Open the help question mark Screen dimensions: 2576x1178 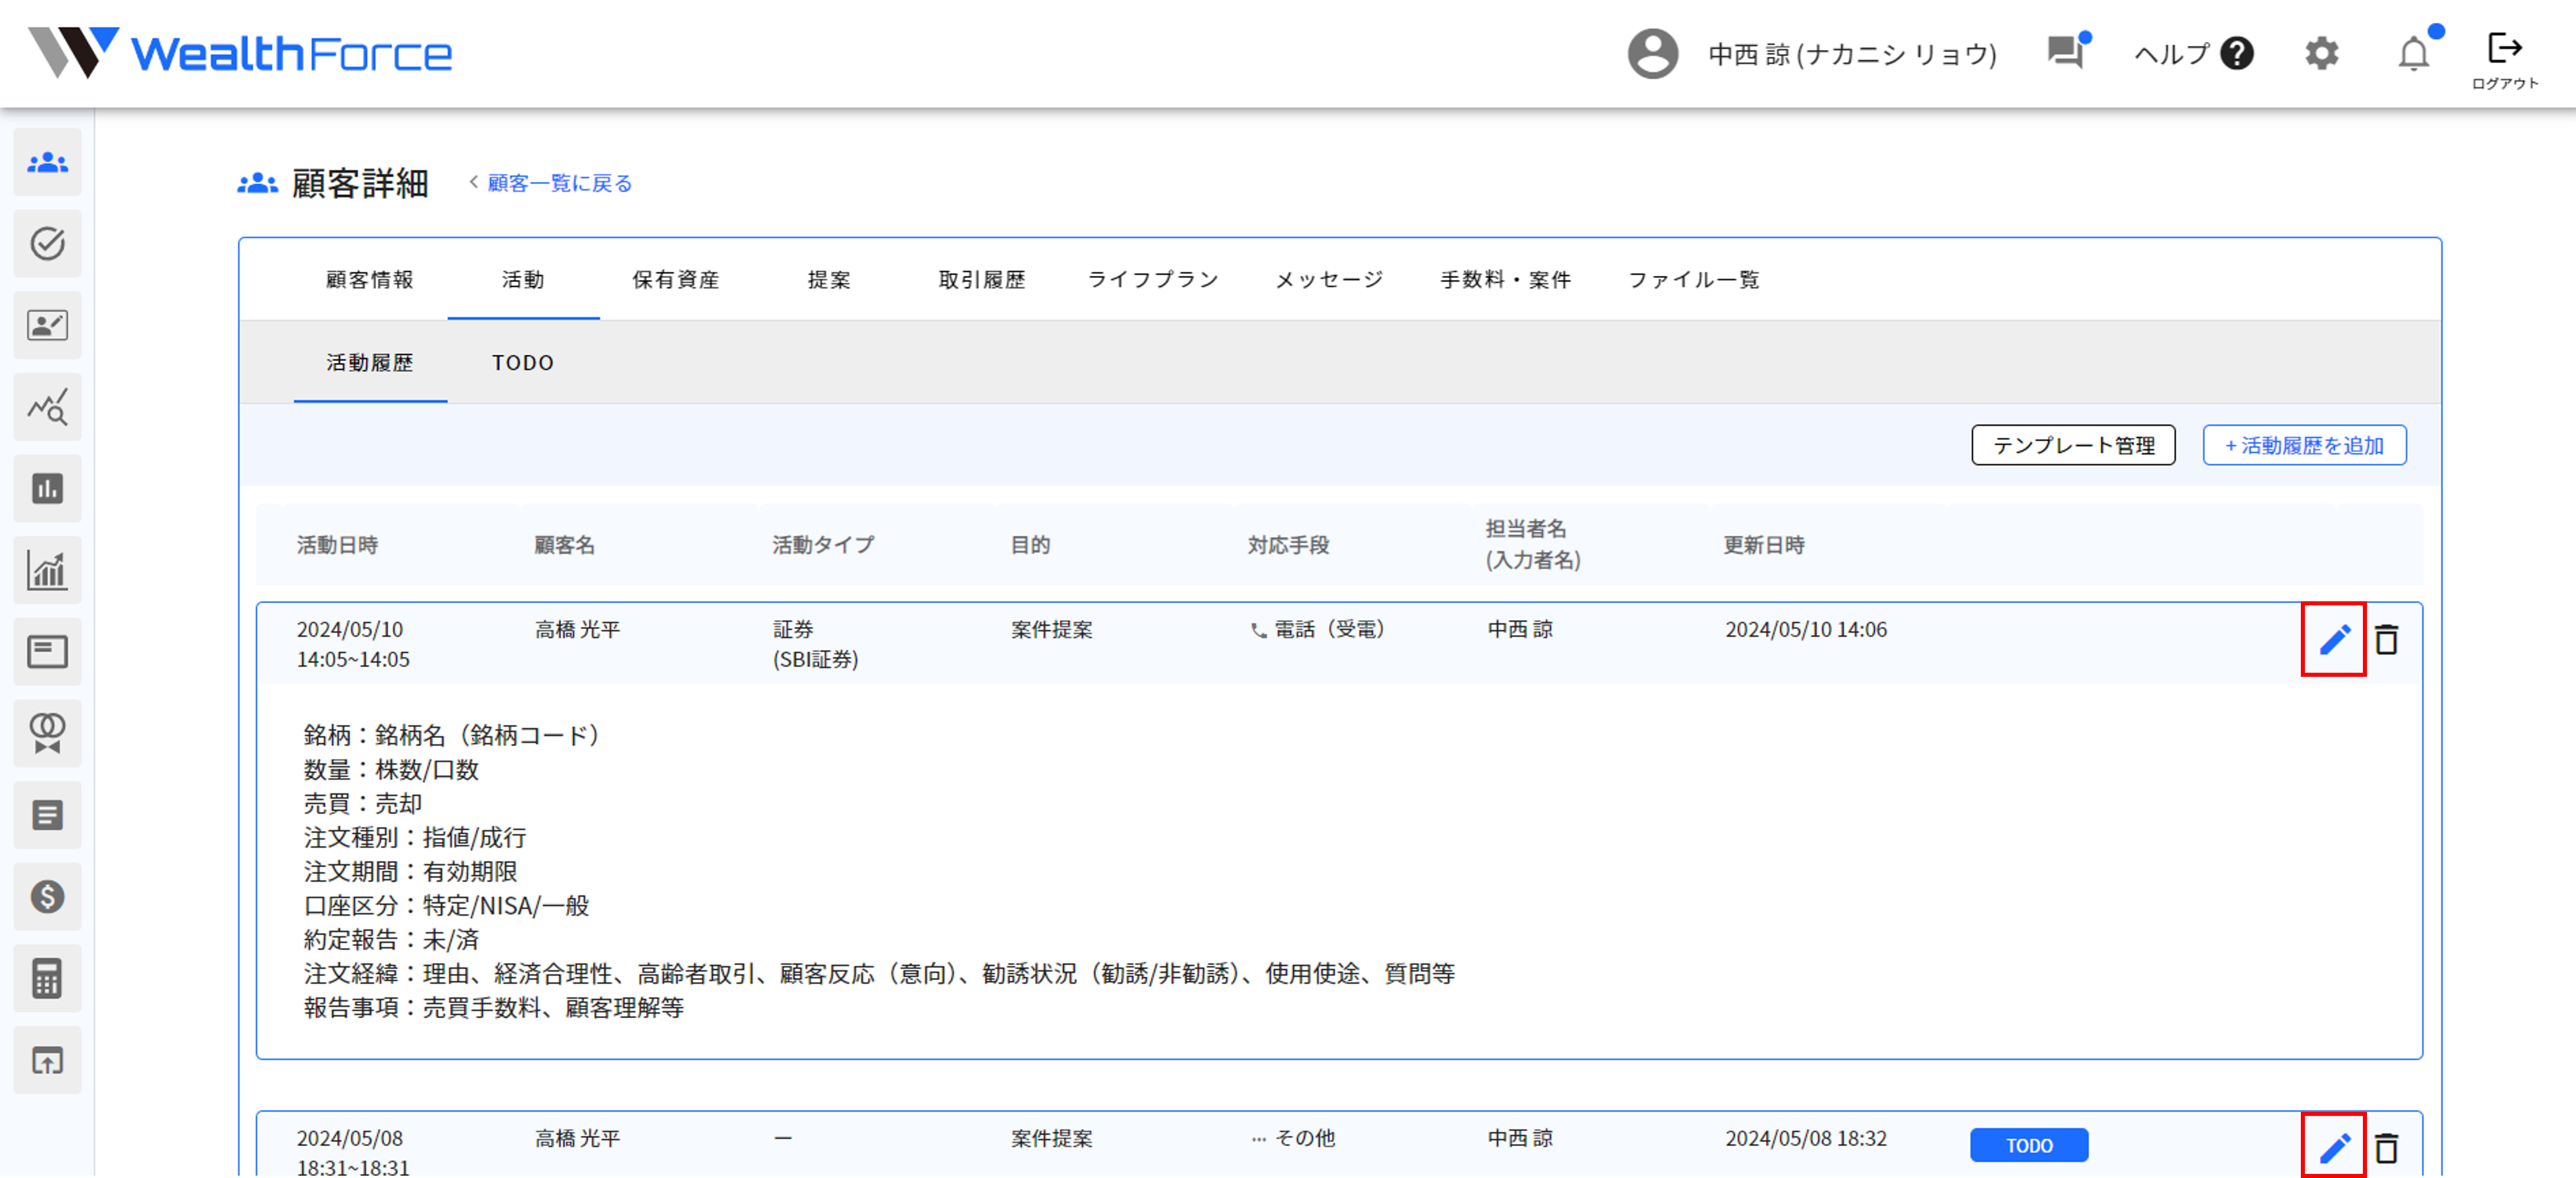(x=2236, y=54)
